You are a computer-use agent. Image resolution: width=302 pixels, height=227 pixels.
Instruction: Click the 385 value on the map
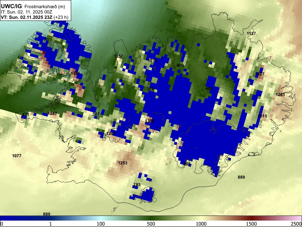point(150,89)
